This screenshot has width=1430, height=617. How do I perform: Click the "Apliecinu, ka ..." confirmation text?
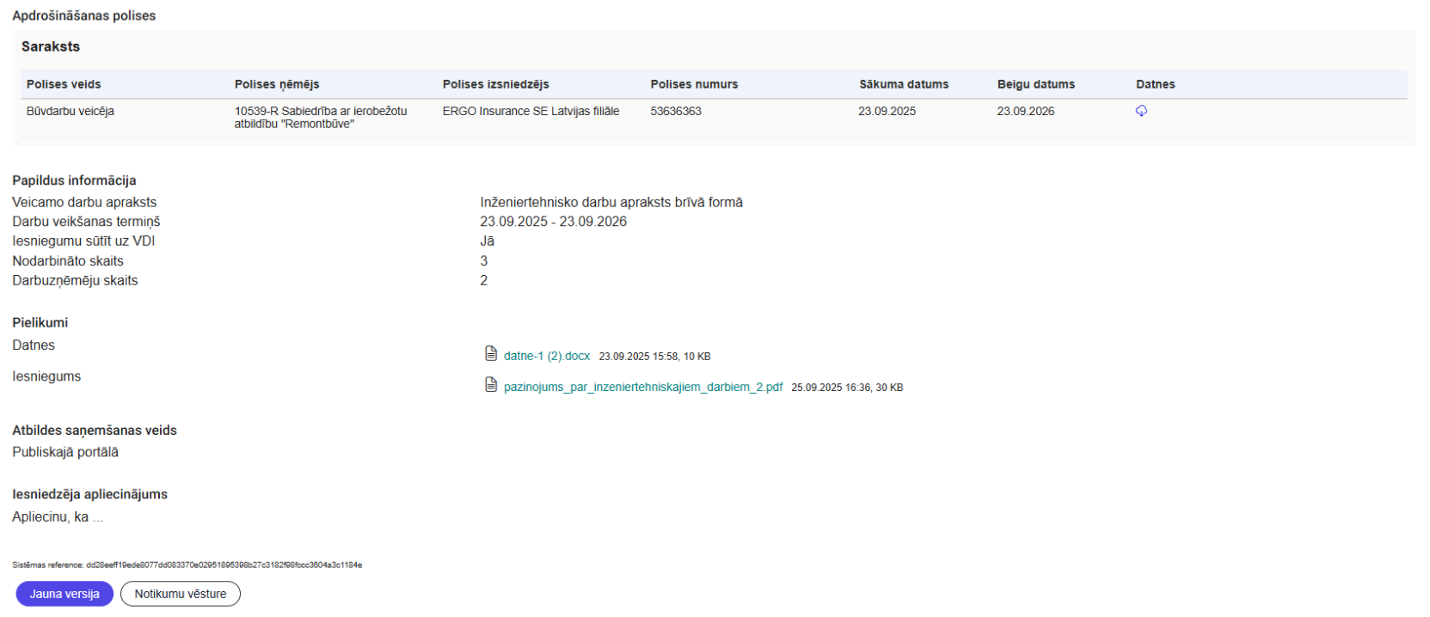tap(58, 517)
